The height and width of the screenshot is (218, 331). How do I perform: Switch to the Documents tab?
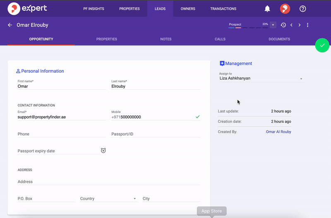tap(279, 39)
